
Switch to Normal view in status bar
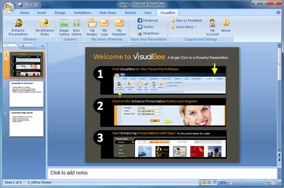203,182
